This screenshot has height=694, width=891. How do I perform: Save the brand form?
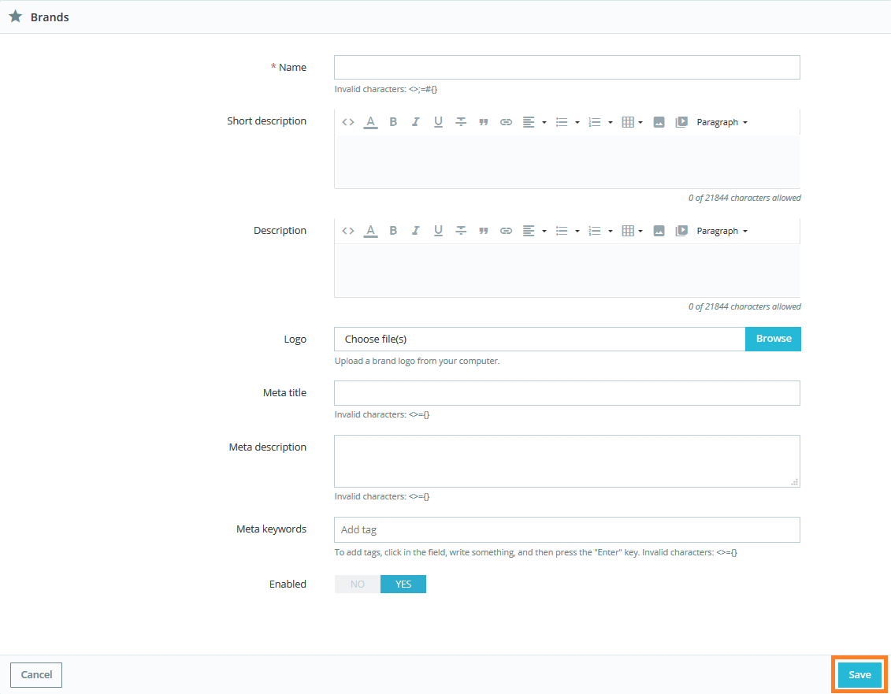pos(859,674)
